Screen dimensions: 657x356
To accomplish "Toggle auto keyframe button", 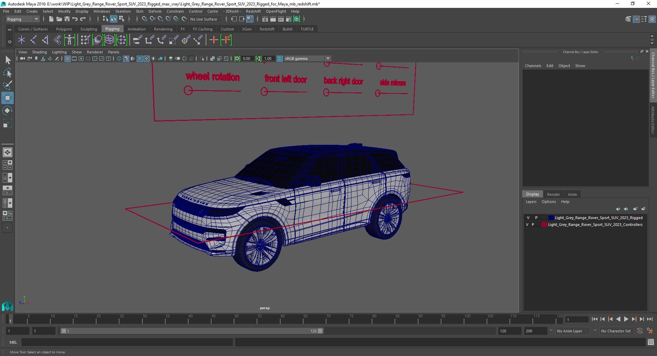I will pyautogui.click(x=640, y=331).
